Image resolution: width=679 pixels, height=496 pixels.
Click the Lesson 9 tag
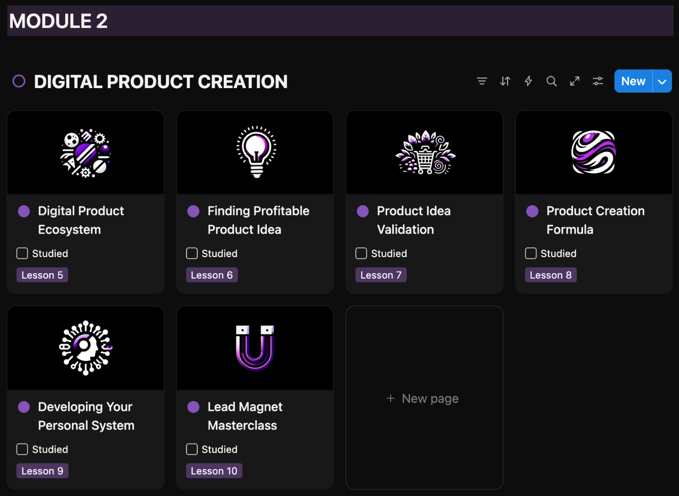tap(42, 471)
